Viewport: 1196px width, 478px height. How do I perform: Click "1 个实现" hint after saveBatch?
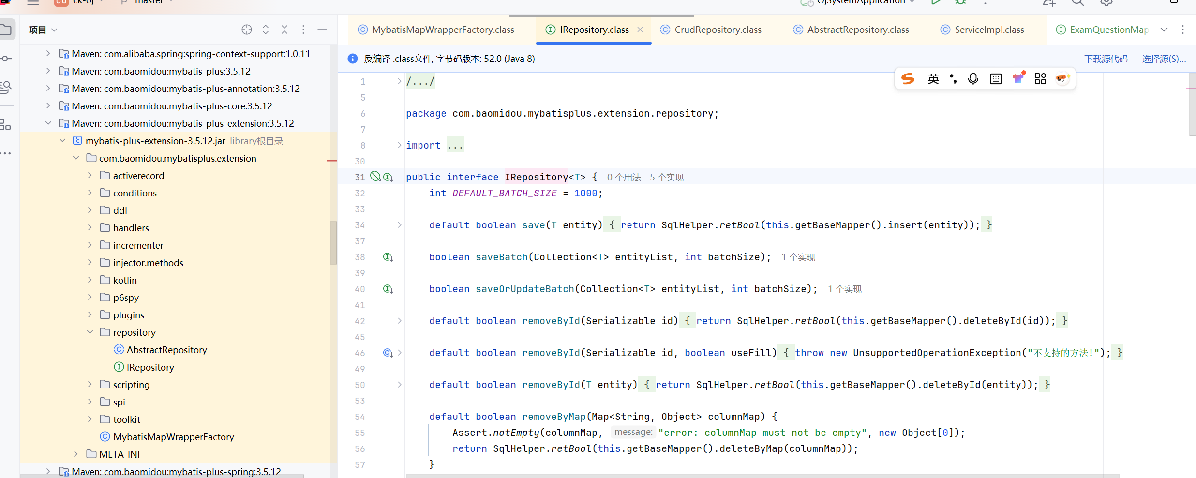point(798,257)
